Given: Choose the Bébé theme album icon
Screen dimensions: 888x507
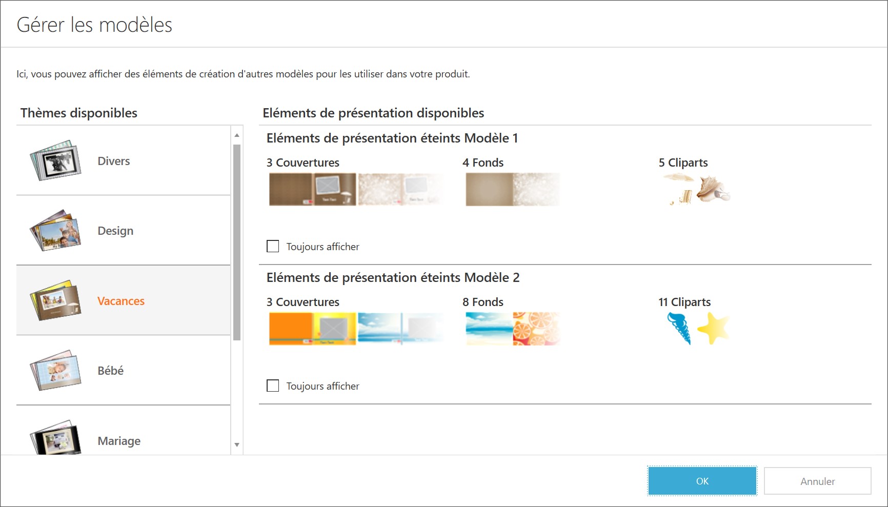Looking at the screenshot, I should (x=55, y=370).
